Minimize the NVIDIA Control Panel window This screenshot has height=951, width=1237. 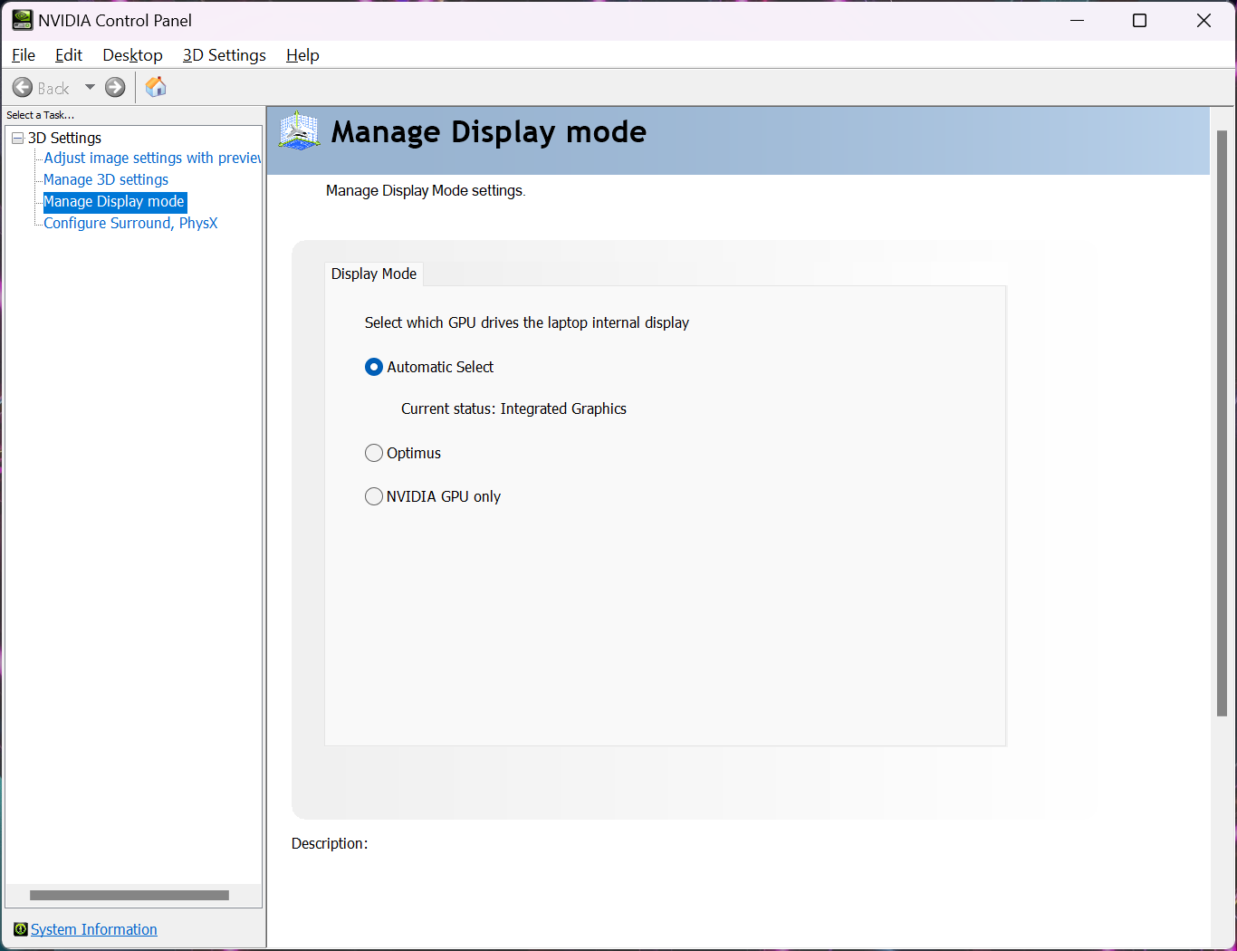pos(1078,20)
